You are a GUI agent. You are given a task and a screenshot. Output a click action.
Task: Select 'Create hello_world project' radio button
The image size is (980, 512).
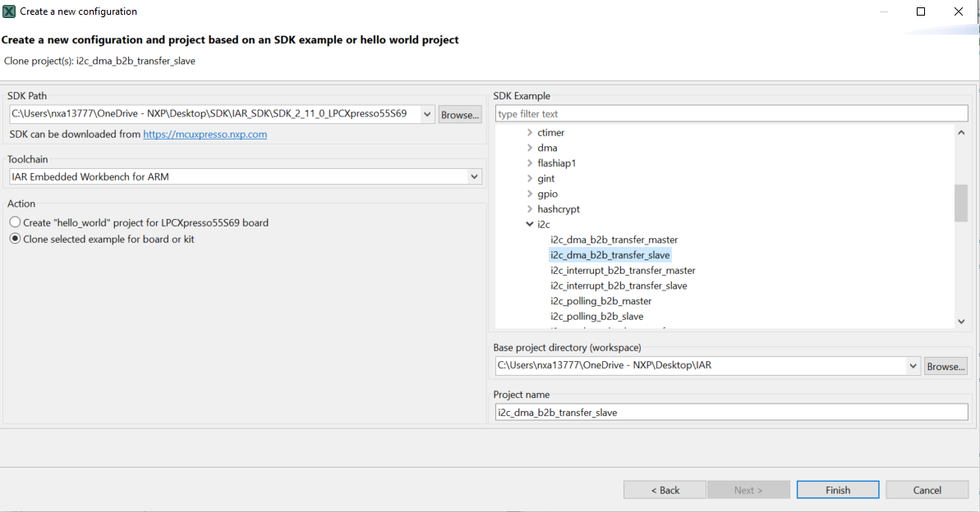tap(15, 222)
